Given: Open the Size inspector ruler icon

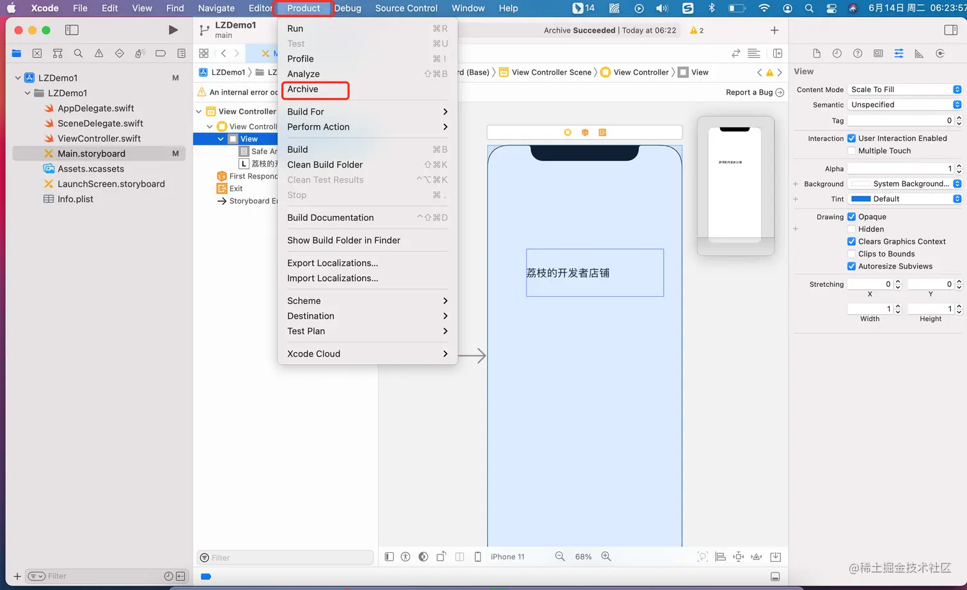Looking at the screenshot, I should click(x=919, y=53).
